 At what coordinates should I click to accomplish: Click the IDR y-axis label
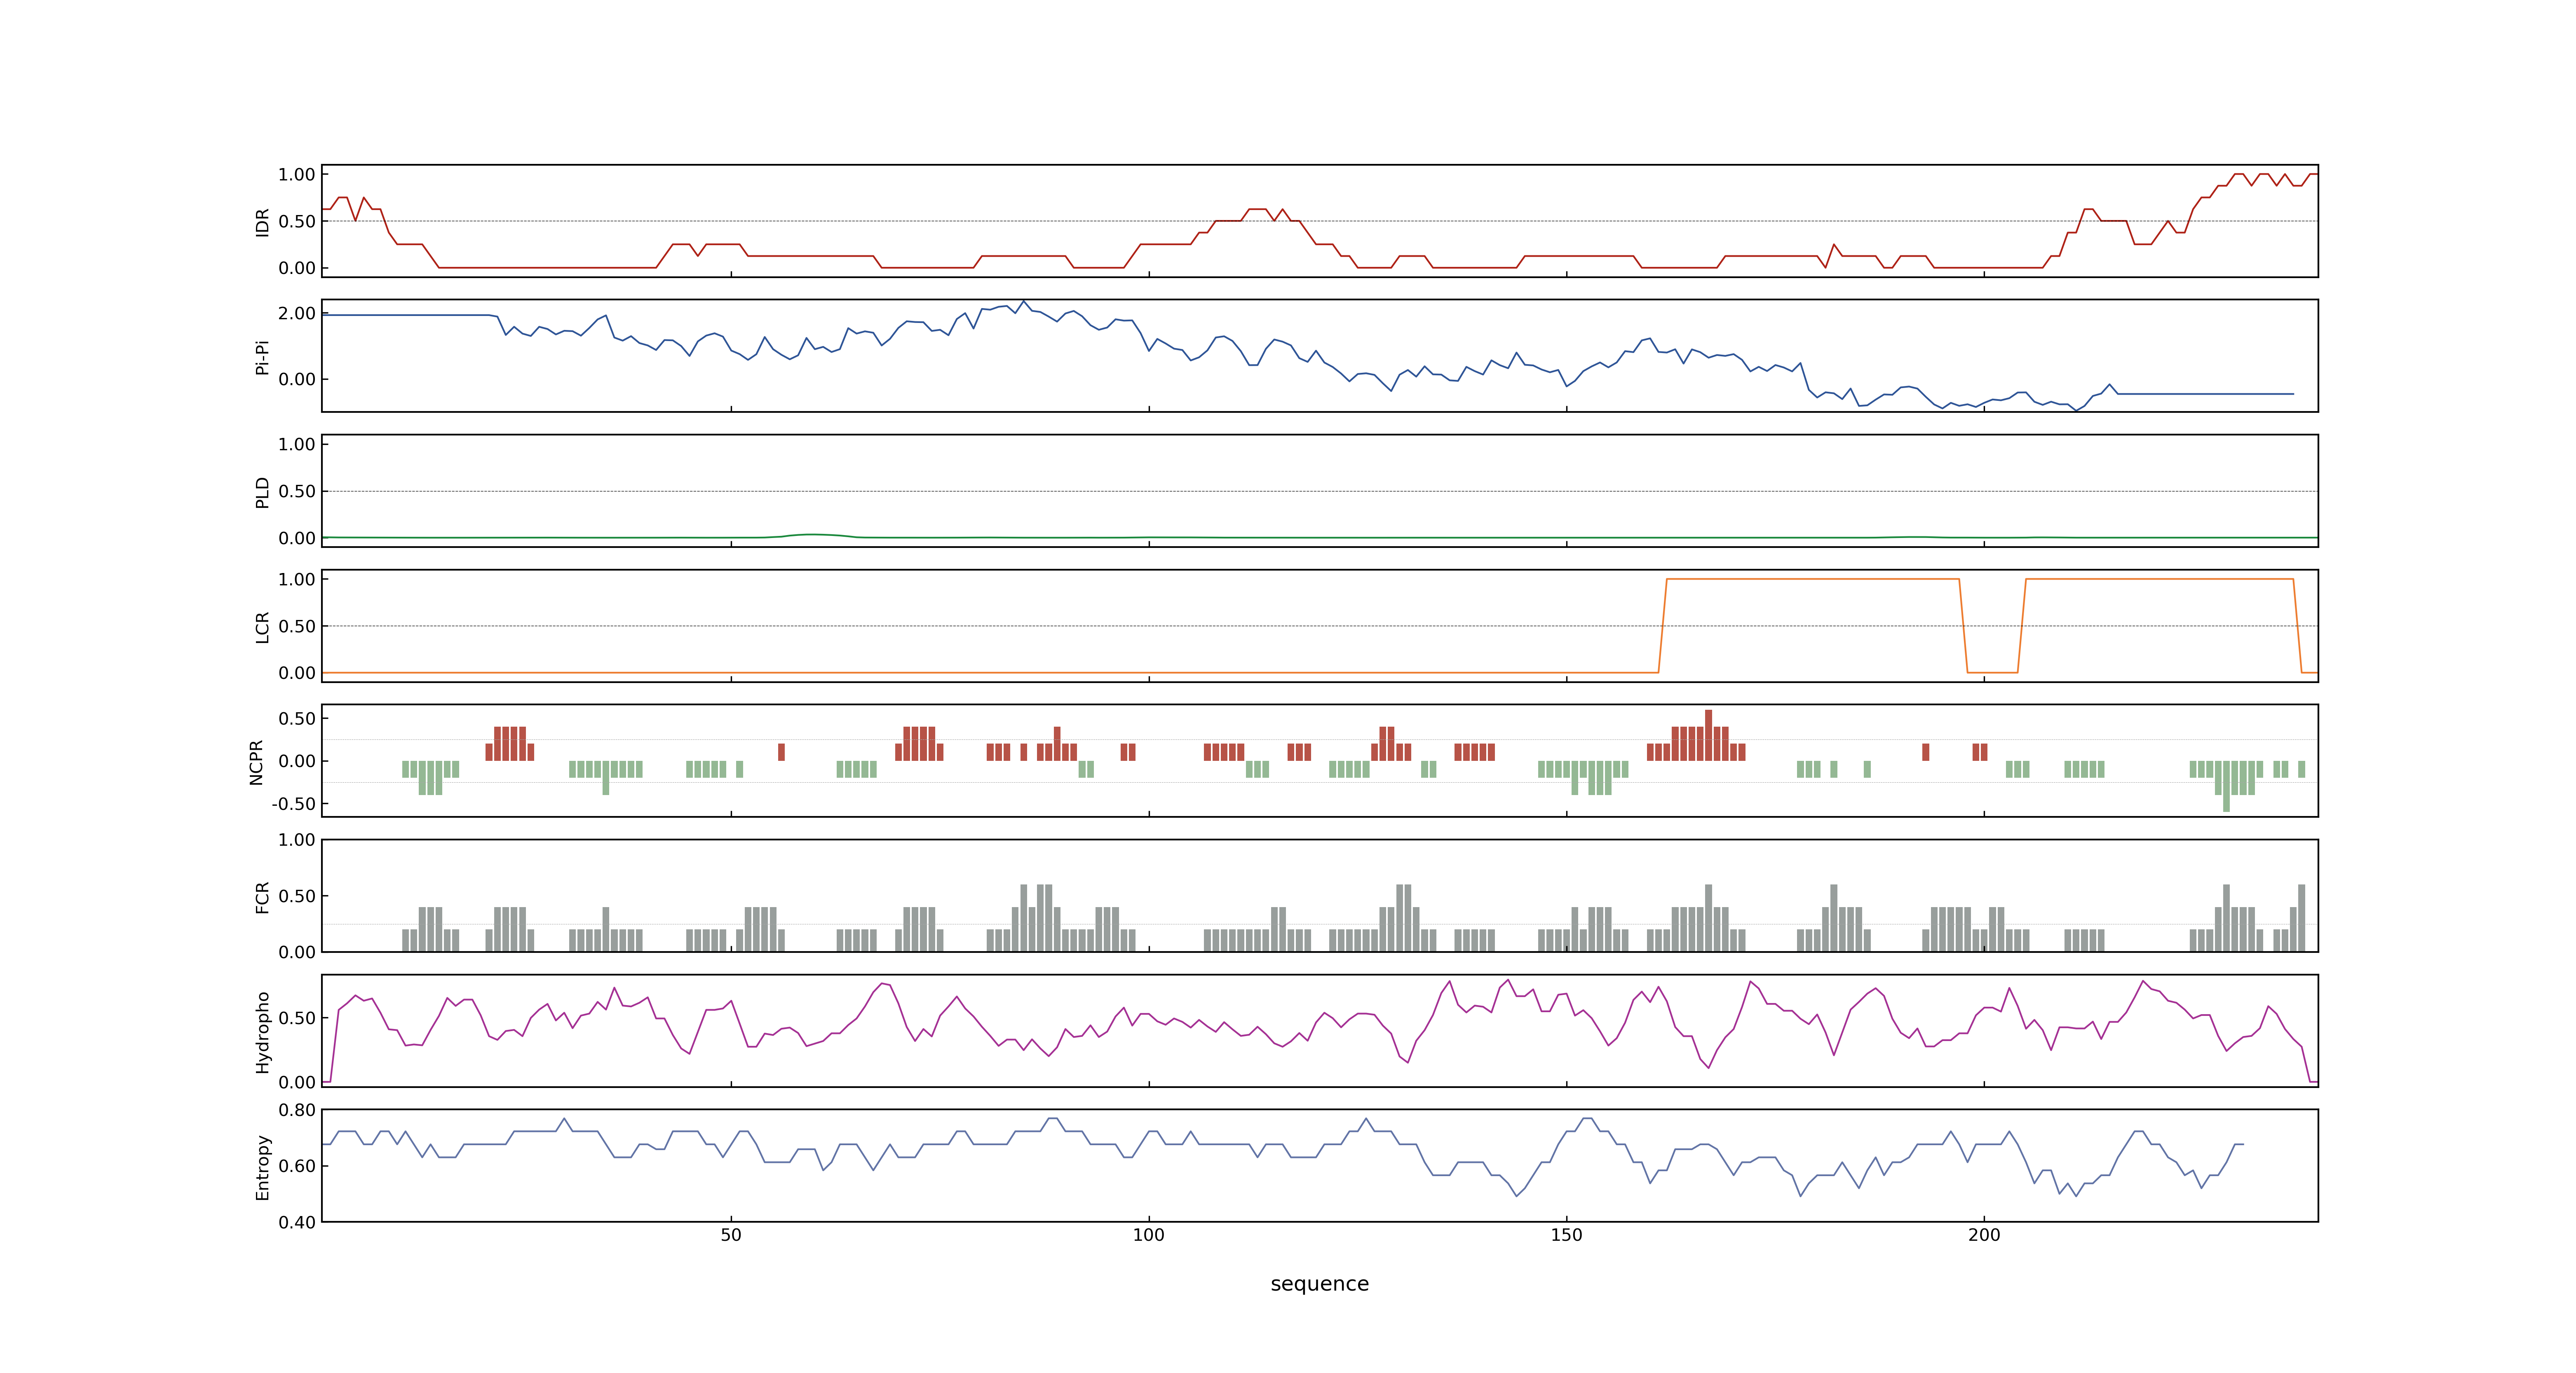click(262, 222)
